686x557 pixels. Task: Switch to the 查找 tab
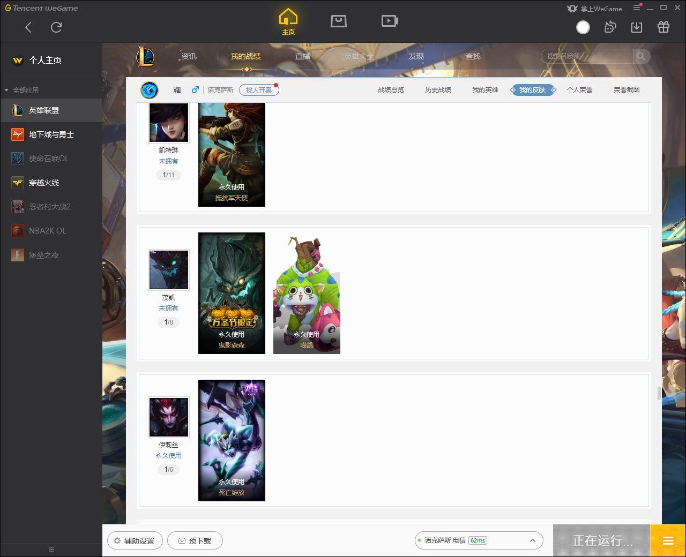pos(473,56)
